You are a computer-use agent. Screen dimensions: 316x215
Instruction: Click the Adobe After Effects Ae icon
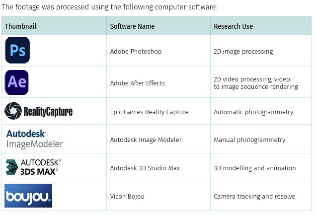17,82
